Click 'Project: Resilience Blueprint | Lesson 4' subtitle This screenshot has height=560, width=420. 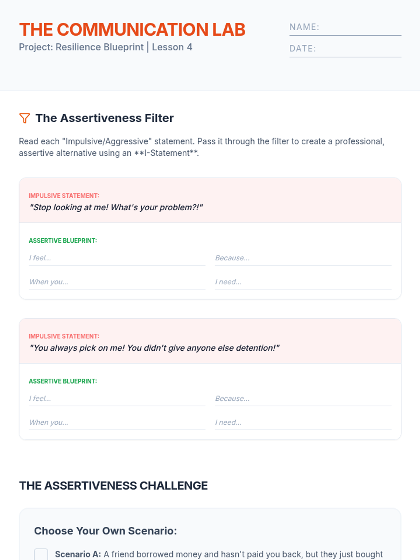pos(105,47)
